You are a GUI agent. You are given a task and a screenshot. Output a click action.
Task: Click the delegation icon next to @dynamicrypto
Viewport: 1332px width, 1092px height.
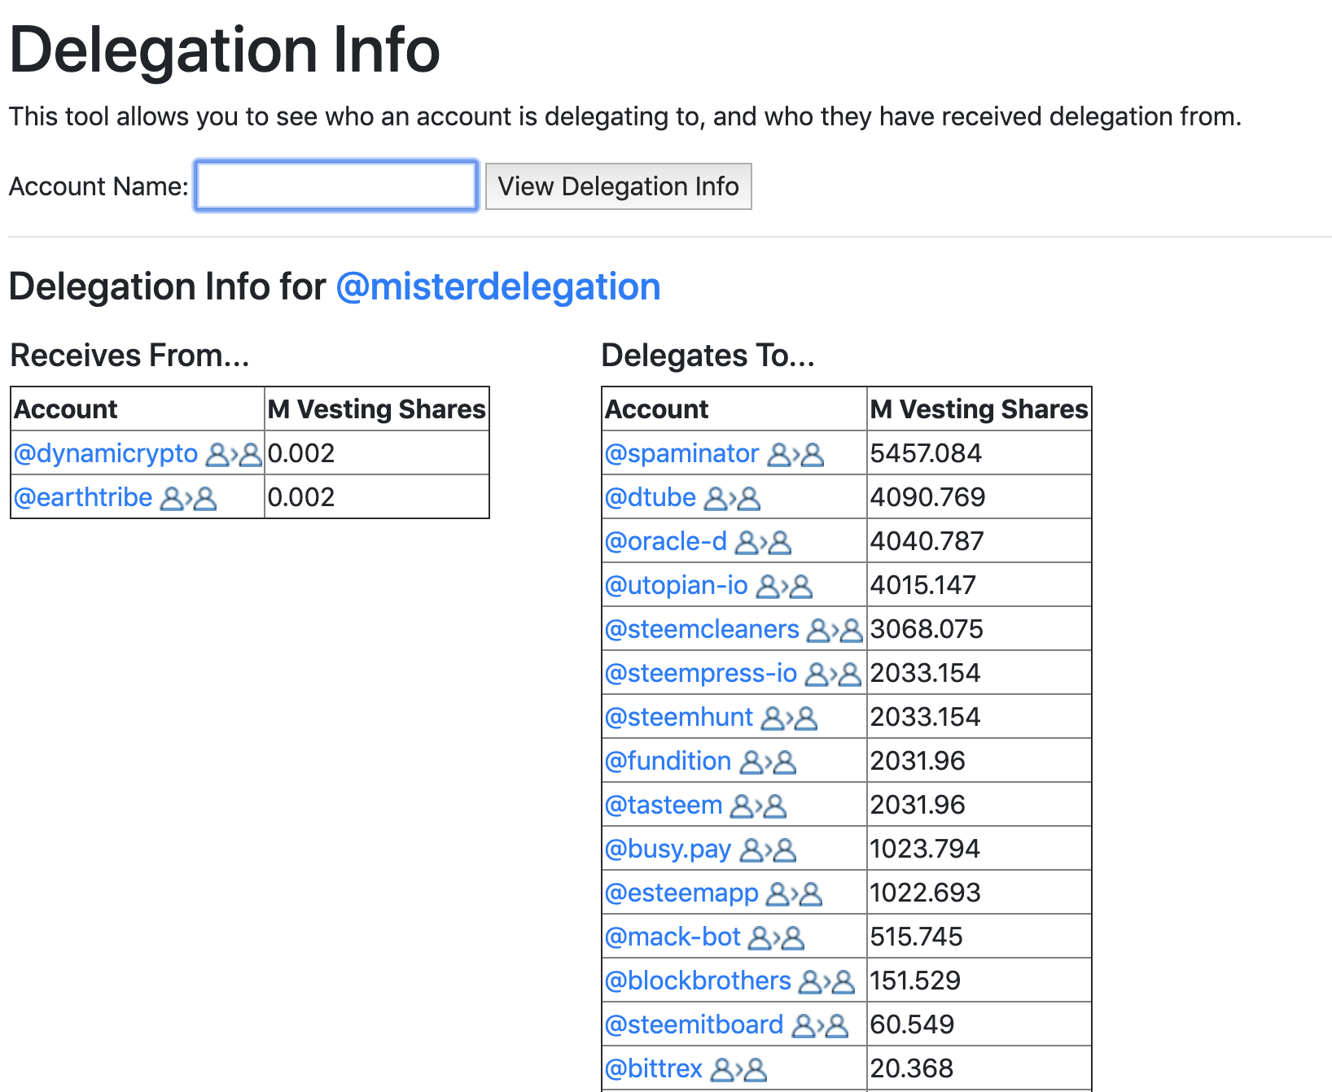[x=234, y=454]
